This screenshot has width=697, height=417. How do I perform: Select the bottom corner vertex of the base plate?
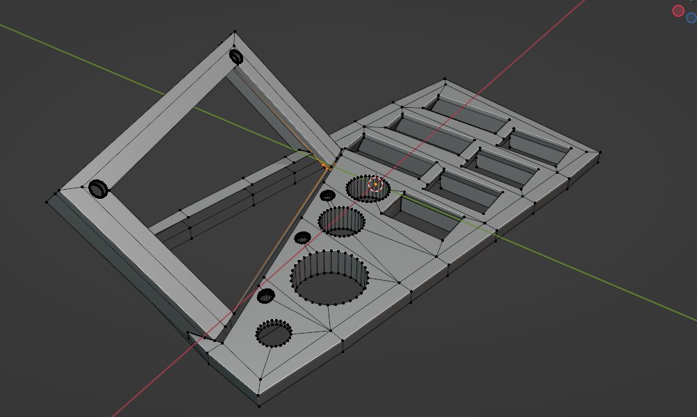(x=259, y=405)
